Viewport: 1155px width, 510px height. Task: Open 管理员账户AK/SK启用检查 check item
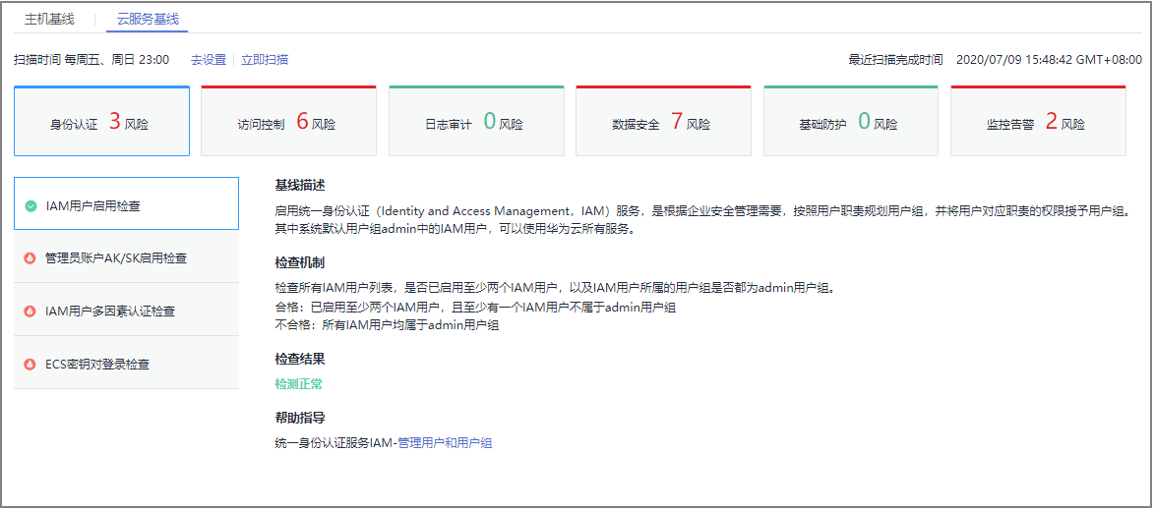point(126,257)
